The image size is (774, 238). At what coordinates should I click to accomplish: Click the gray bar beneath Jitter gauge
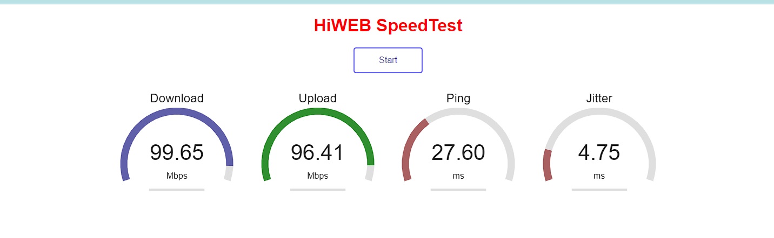point(599,190)
